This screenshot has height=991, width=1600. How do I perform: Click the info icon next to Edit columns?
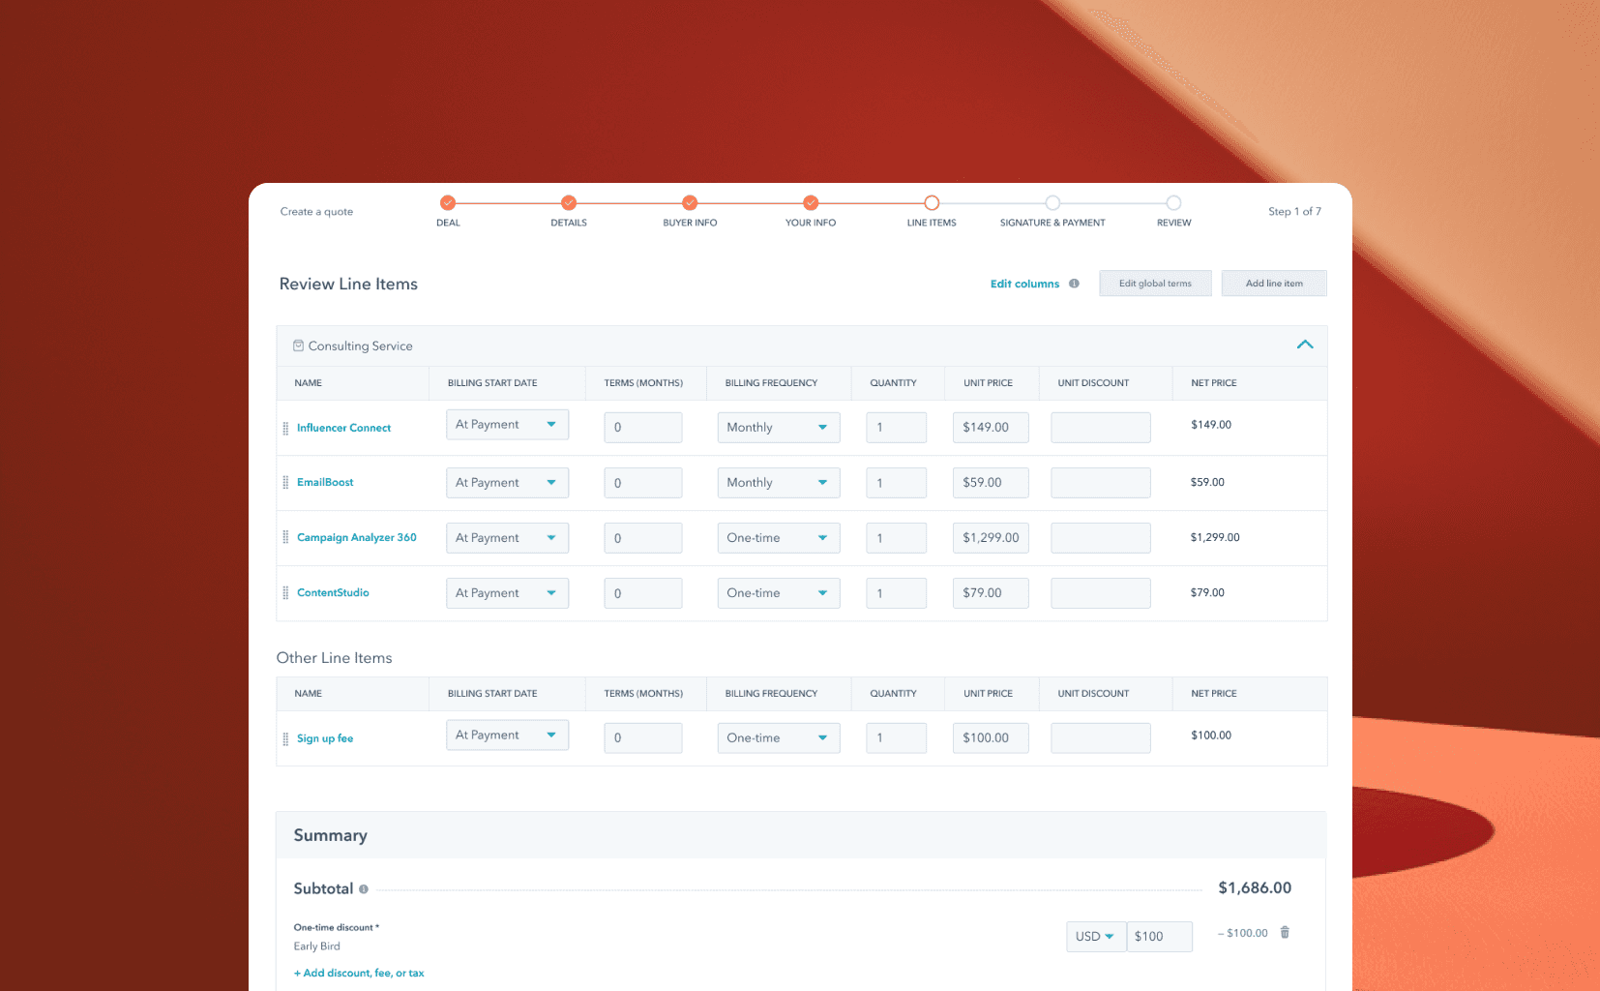tap(1074, 284)
